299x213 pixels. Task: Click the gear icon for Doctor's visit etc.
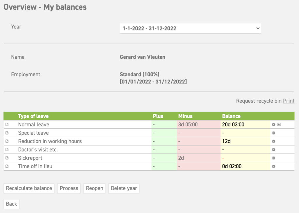click(273, 150)
